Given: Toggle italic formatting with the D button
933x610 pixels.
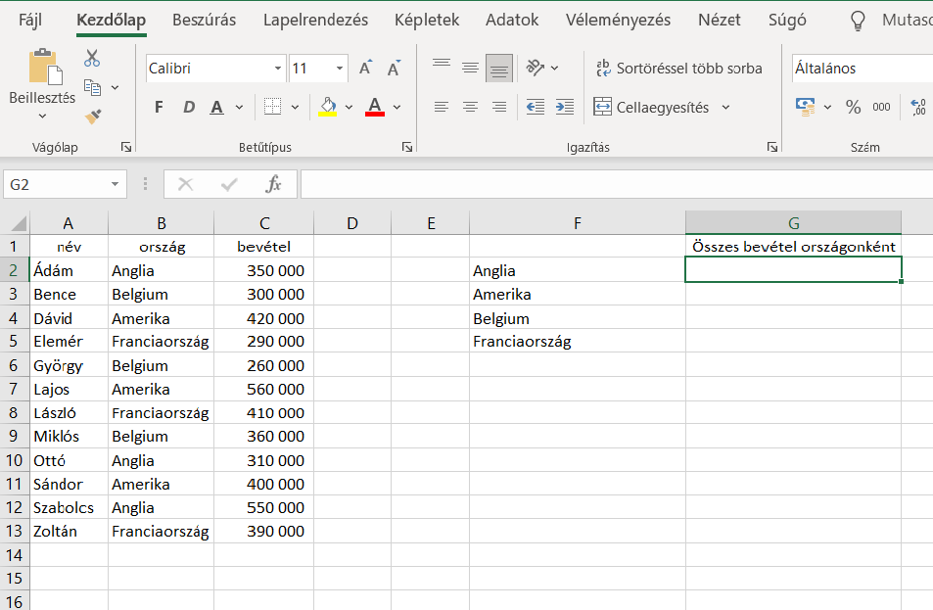Looking at the screenshot, I should pos(189,108).
